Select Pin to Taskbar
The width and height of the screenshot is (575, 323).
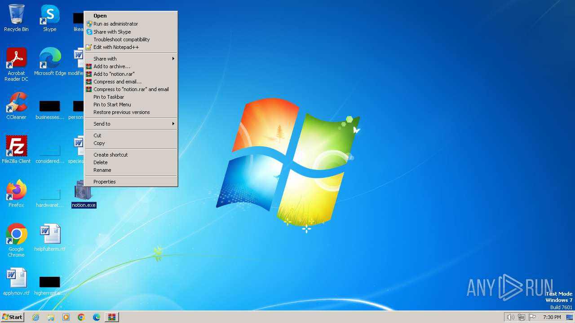point(131,97)
